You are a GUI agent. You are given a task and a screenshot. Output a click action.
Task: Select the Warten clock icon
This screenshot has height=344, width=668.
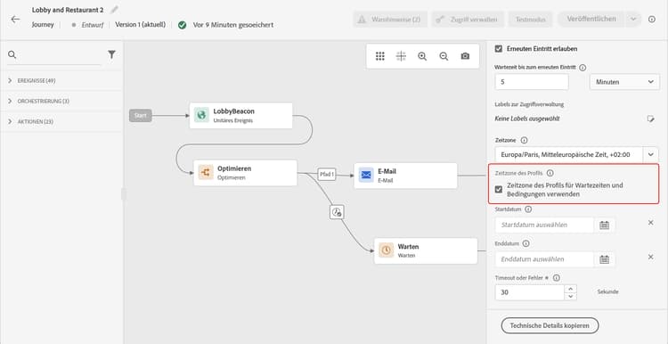[x=387, y=250]
